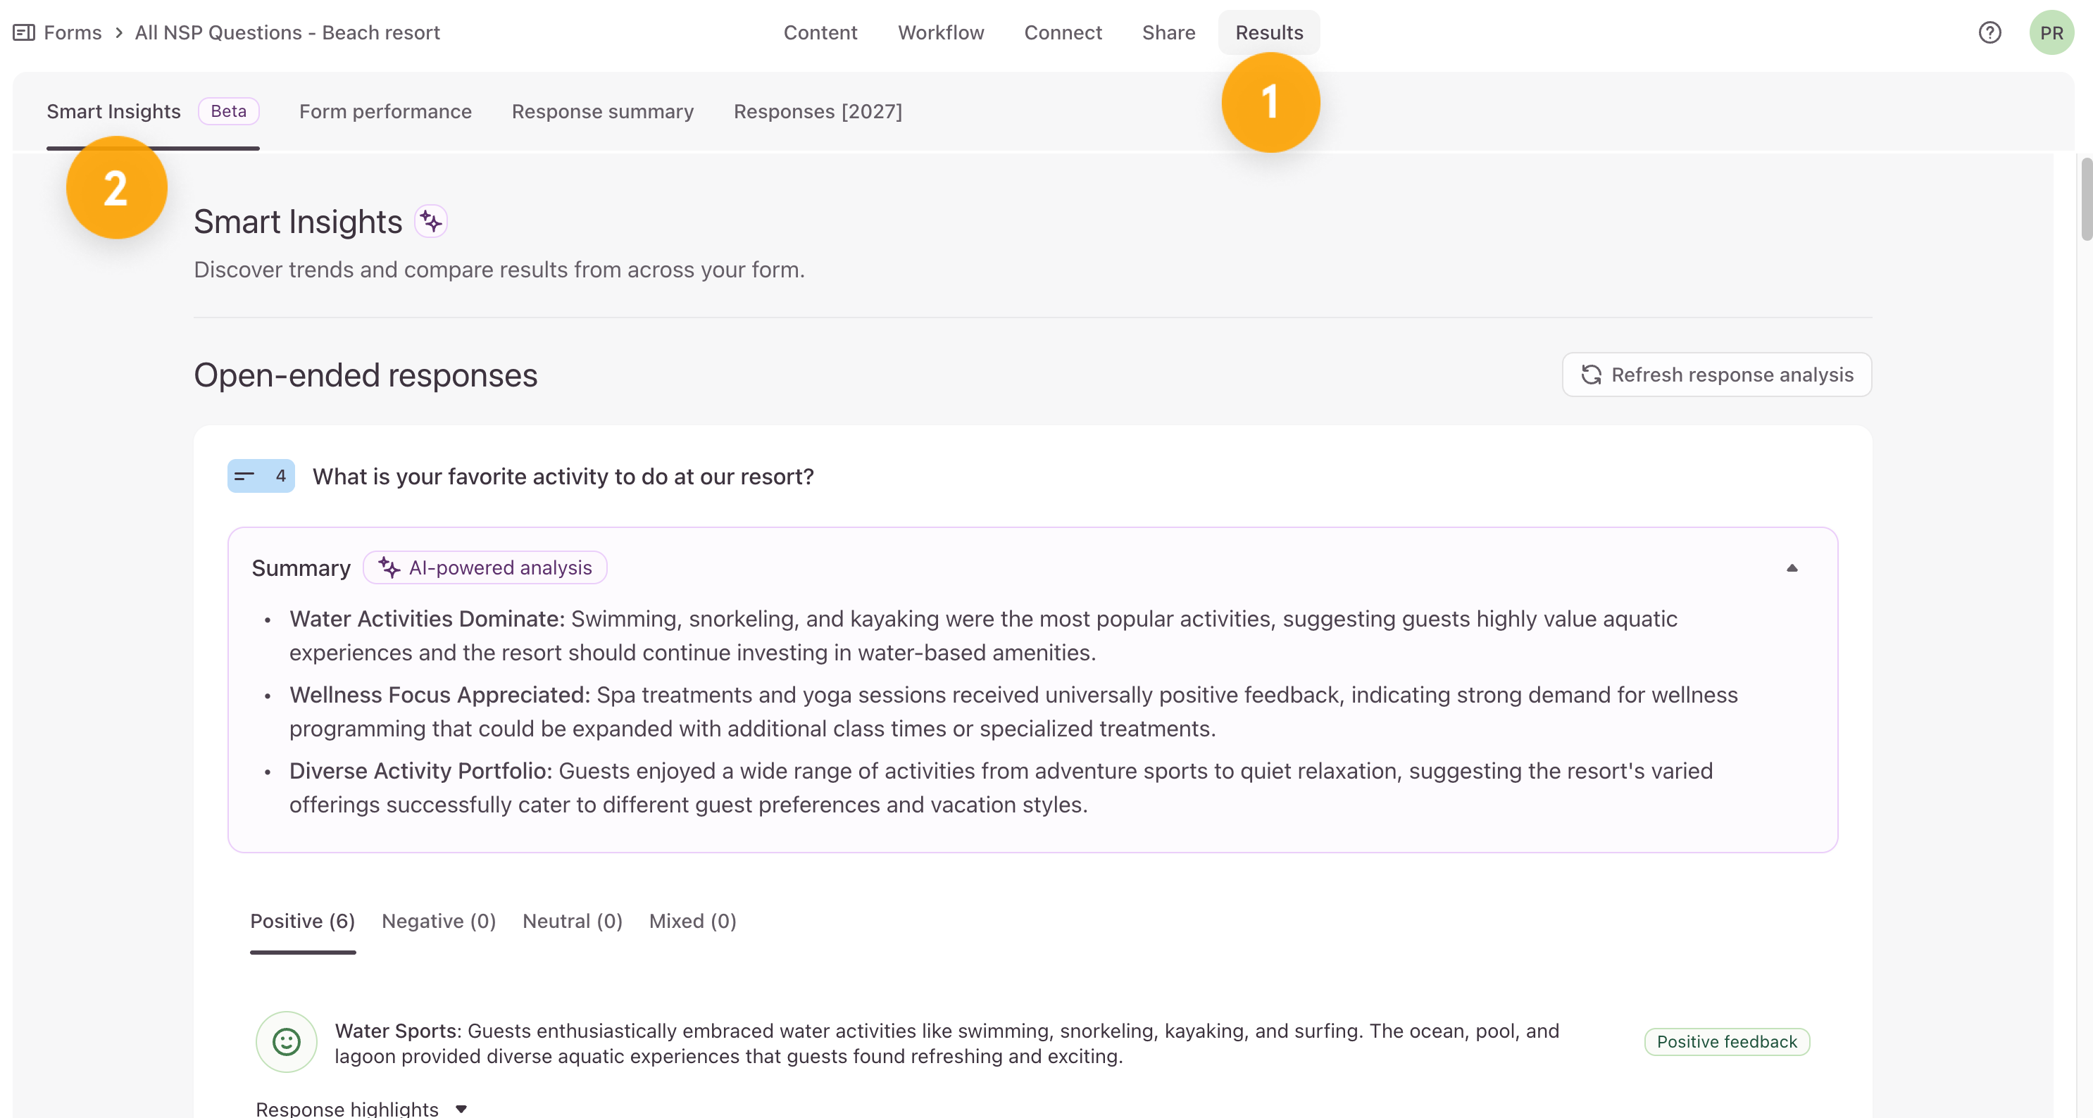Click the Beta badge next to Smart Insights
The width and height of the screenshot is (2093, 1118).
pos(228,111)
